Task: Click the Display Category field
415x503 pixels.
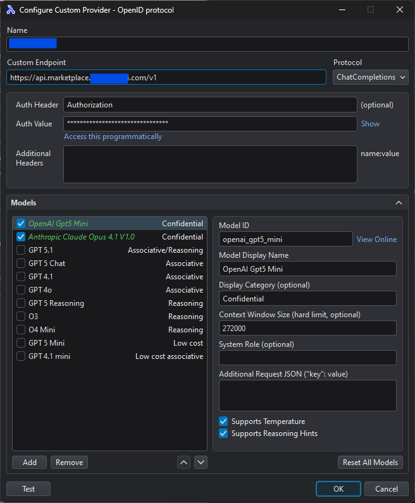Action: [x=307, y=299]
